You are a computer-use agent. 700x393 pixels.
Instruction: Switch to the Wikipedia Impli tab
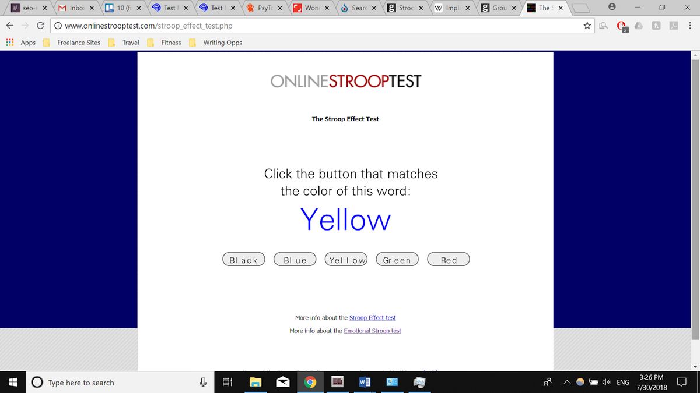tap(453, 8)
